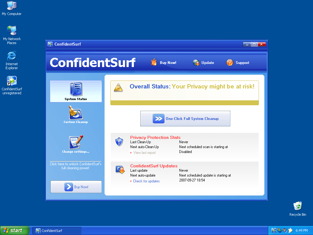The height and width of the screenshot is (235, 313).
Task: Open Change settings notepad icon
Action: pos(76,142)
